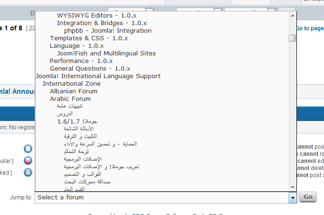Select Albanian Forum from the list
This screenshot has height=215, width=324.
pos(74,91)
